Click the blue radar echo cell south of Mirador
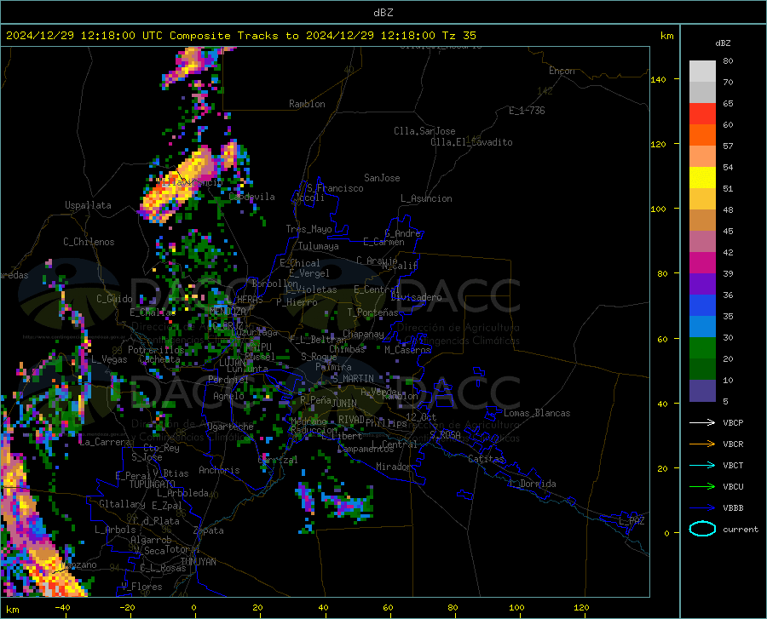767x619 pixels. point(349,504)
